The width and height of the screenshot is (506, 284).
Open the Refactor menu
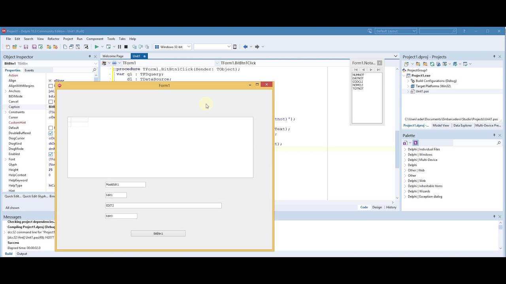coord(53,39)
